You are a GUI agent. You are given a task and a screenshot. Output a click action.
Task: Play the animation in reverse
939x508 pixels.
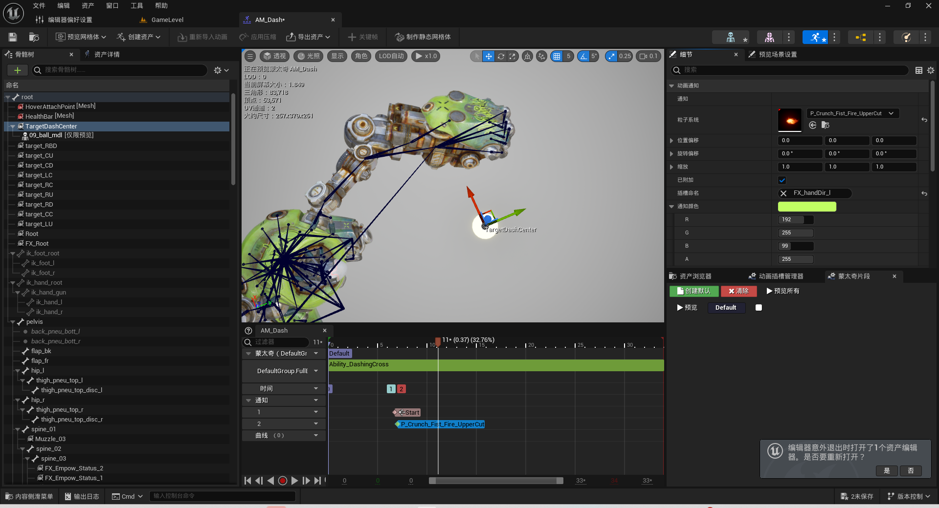coord(270,481)
